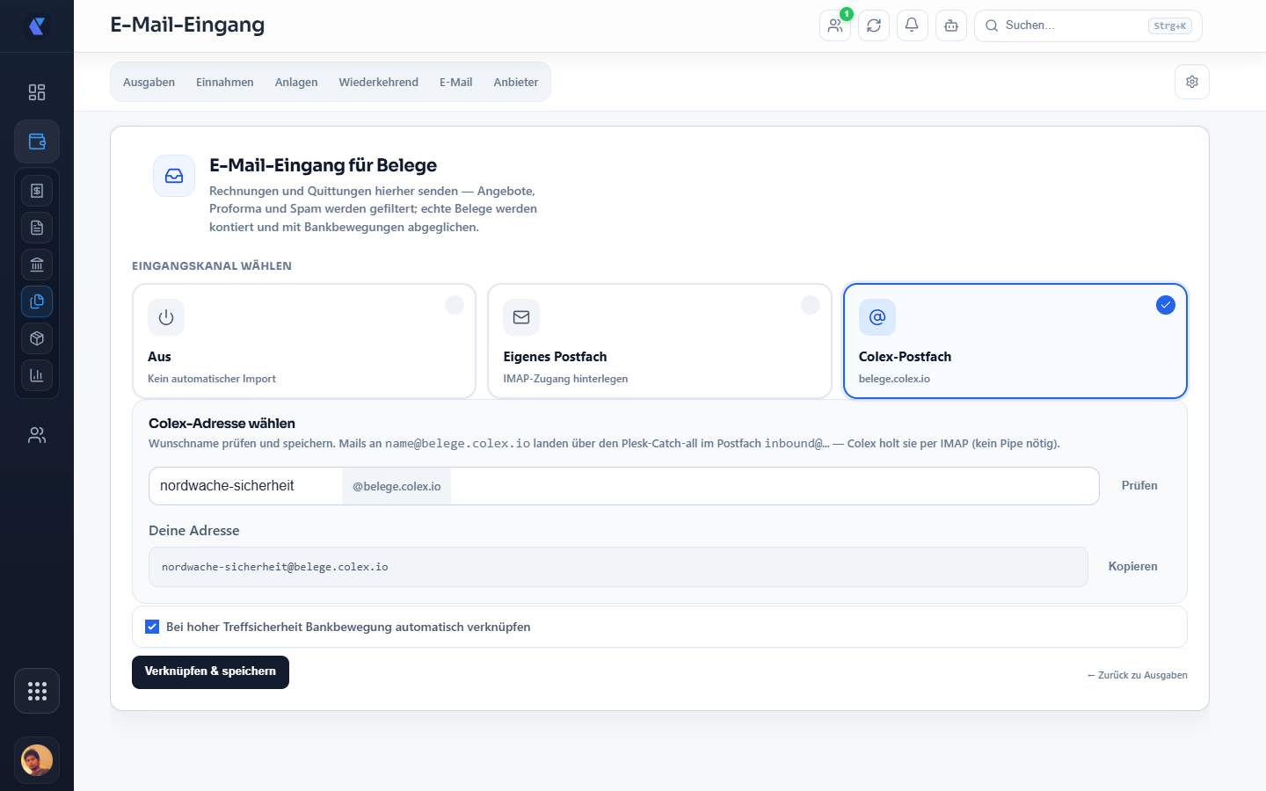Switch to the E-Mail tab
The width and height of the screenshot is (1266, 791).
pos(456,82)
